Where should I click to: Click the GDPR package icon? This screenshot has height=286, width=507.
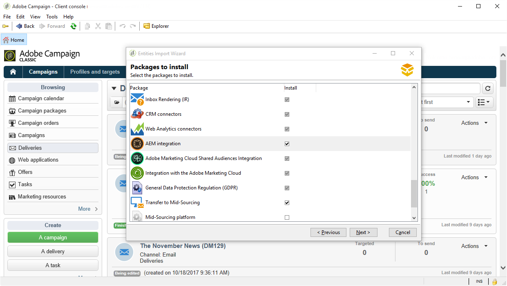137,188
